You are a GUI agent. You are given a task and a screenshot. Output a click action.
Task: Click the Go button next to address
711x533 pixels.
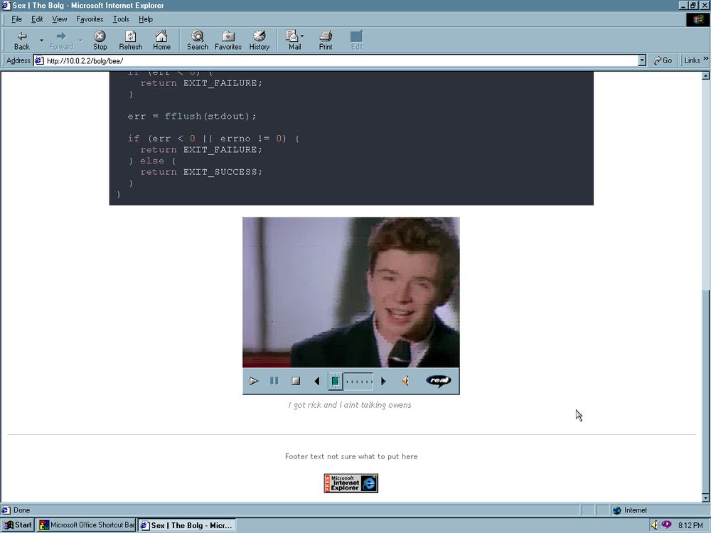663,60
